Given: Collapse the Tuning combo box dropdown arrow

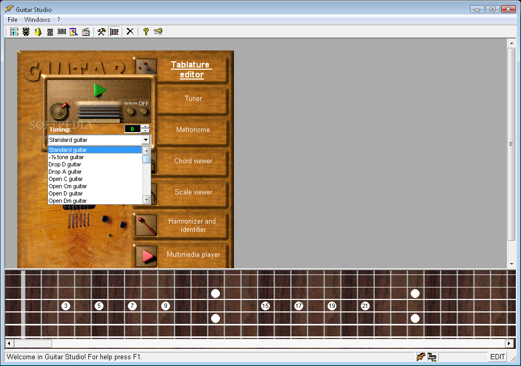Looking at the screenshot, I should click(146, 140).
